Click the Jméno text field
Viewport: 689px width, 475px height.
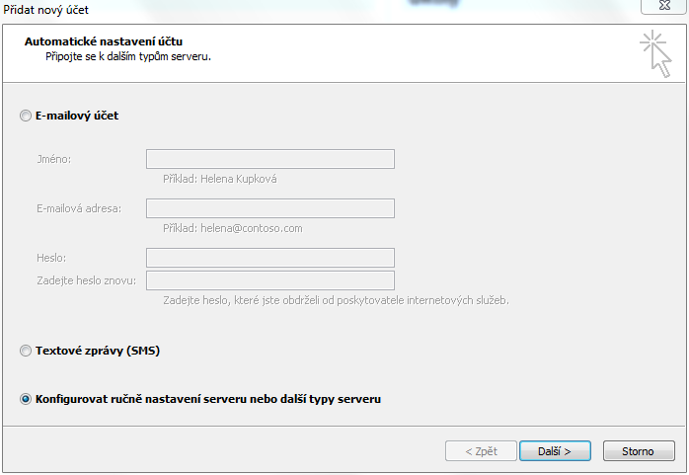pyautogui.click(x=270, y=159)
